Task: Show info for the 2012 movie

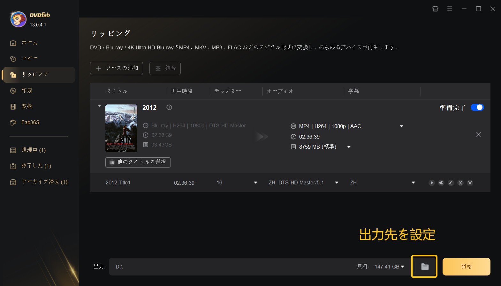Action: [x=169, y=107]
